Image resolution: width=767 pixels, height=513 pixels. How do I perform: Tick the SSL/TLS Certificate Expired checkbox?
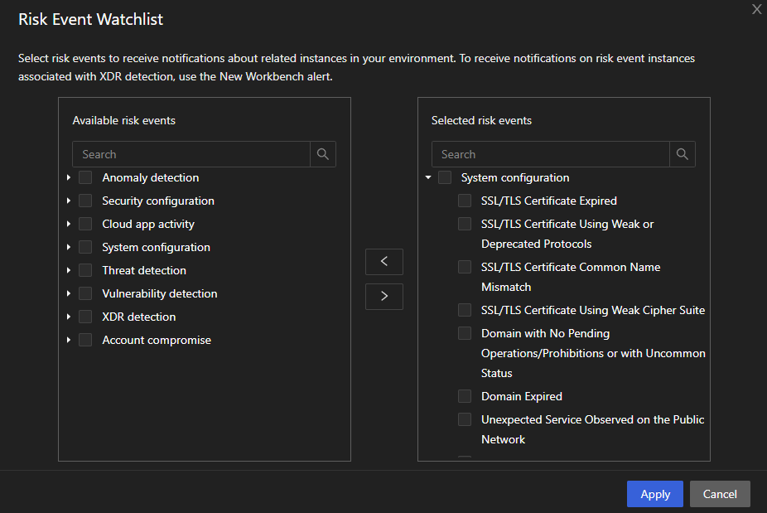pos(465,201)
